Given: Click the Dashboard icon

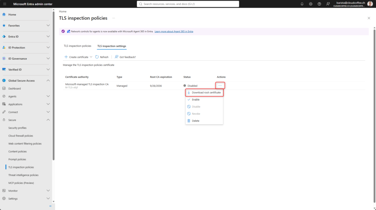Looking at the screenshot, I should [4, 88].
